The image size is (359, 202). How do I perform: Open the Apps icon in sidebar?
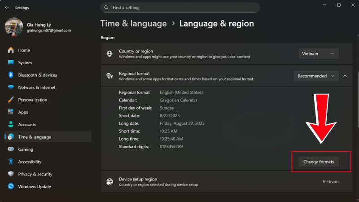[11, 112]
